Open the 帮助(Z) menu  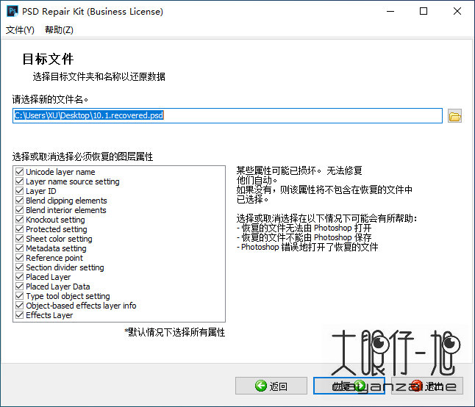59,29
